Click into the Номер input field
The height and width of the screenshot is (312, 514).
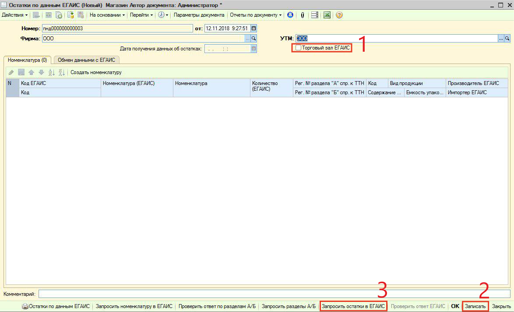117,28
